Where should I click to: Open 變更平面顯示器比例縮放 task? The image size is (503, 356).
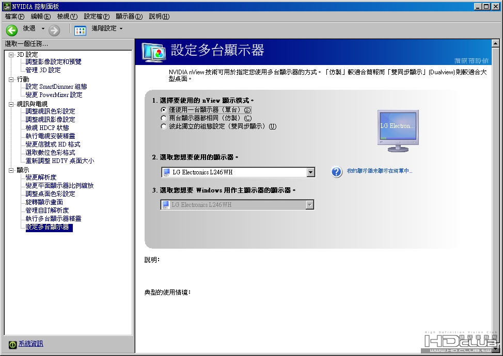pos(60,186)
